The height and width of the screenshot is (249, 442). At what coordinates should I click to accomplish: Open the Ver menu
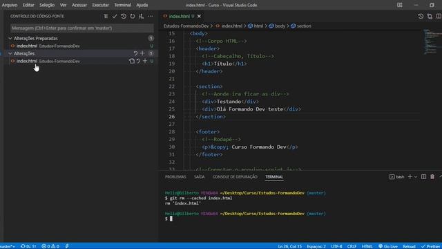(x=63, y=5)
